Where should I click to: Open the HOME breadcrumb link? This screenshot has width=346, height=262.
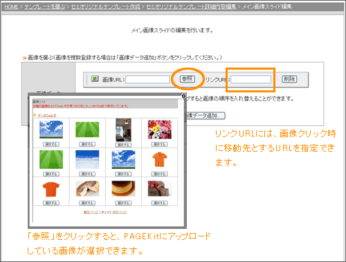tap(11, 7)
